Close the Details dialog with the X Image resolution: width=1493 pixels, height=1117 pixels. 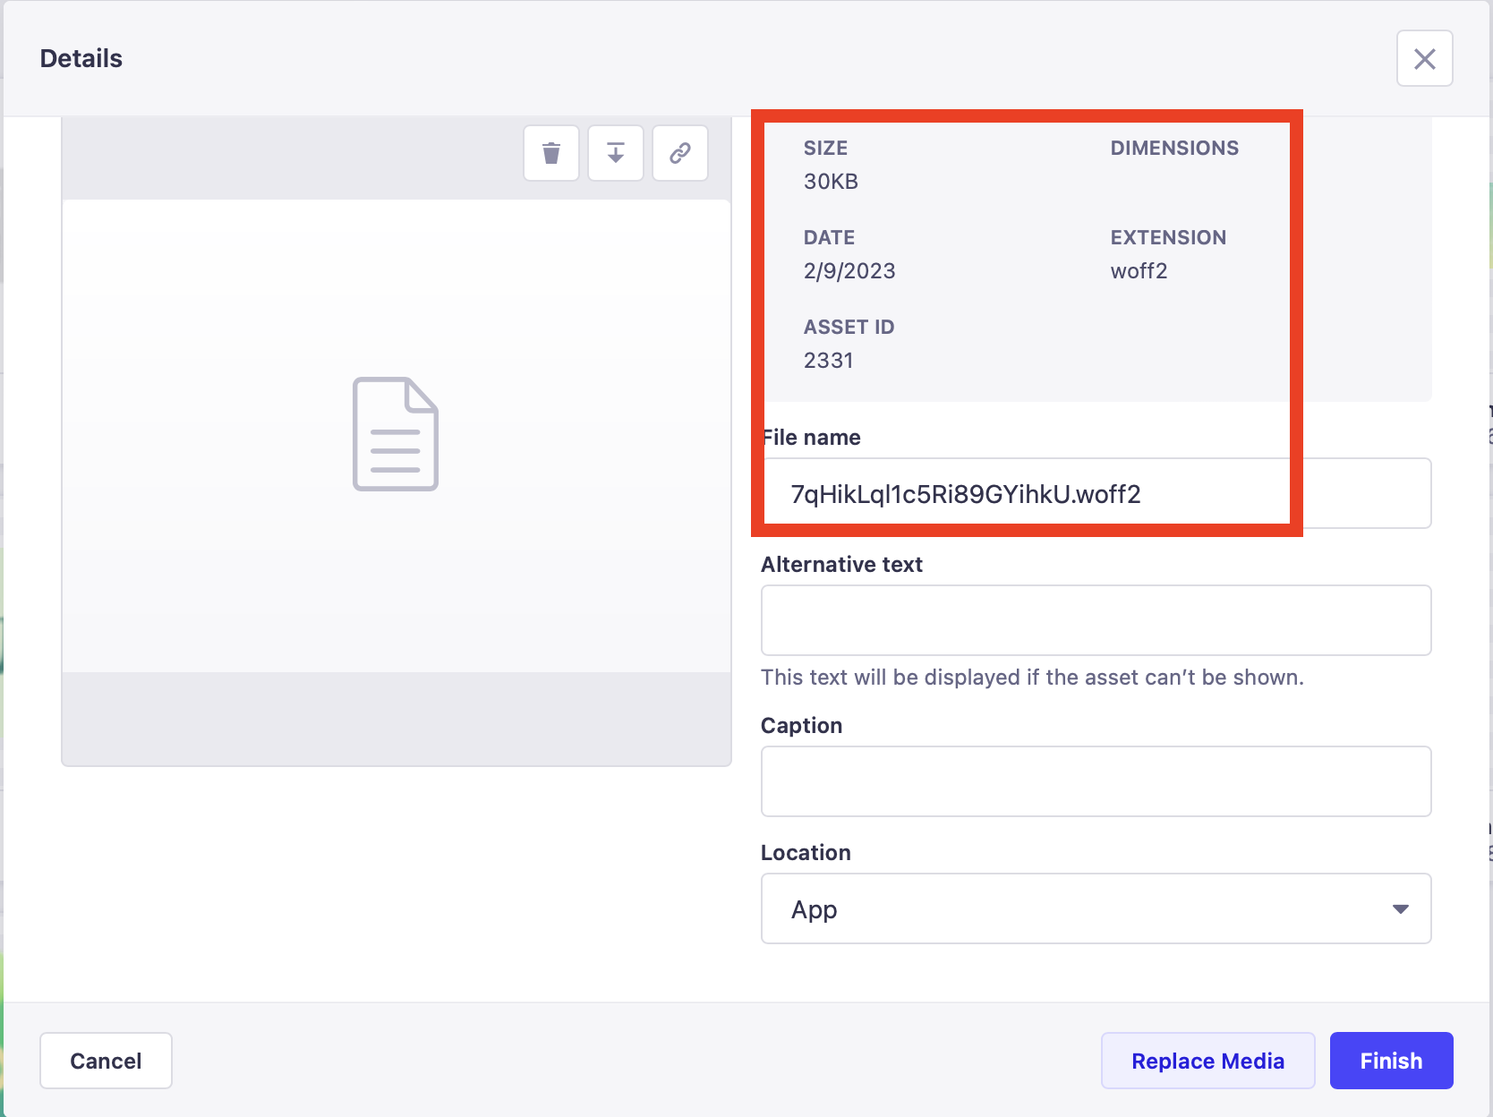pos(1424,57)
